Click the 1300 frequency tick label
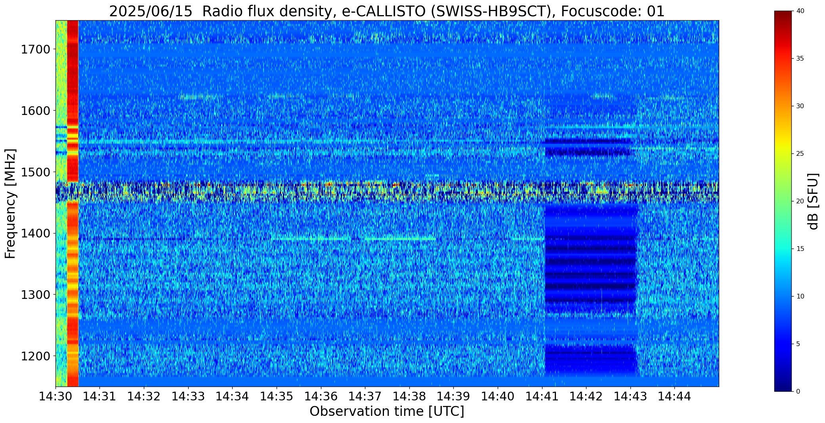This screenshot has height=423, width=825. (35, 295)
